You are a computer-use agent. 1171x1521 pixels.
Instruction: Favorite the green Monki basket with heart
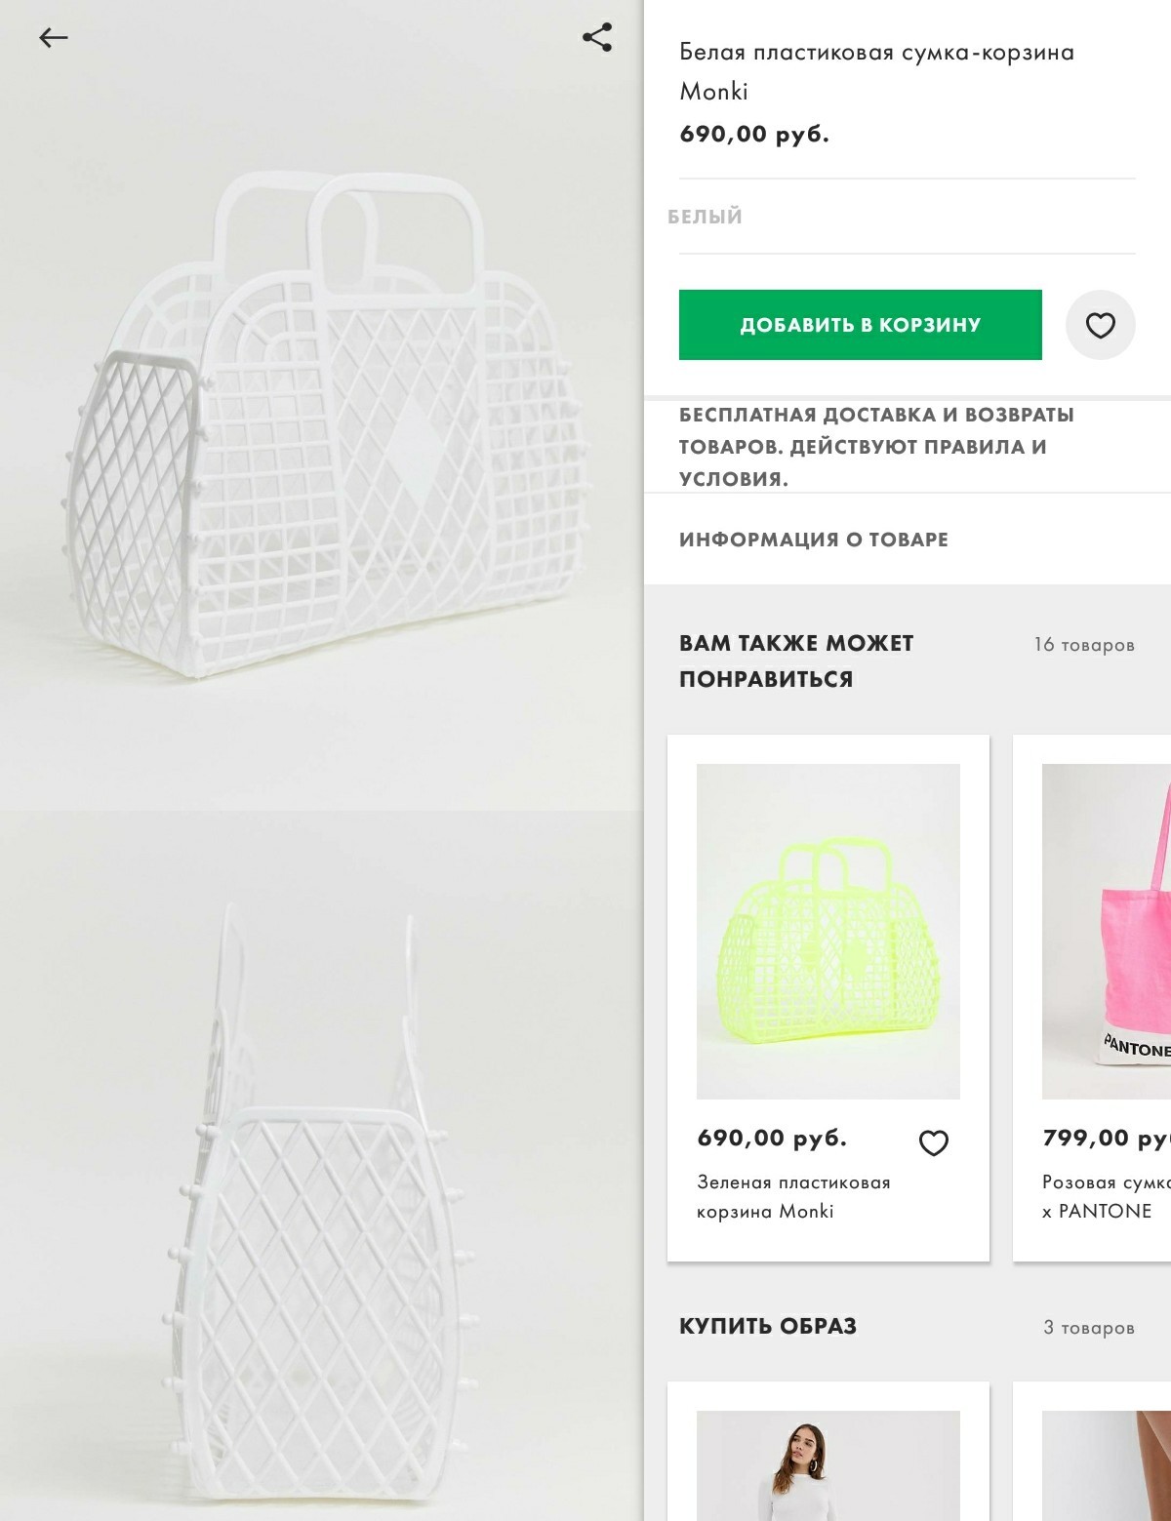point(934,1142)
